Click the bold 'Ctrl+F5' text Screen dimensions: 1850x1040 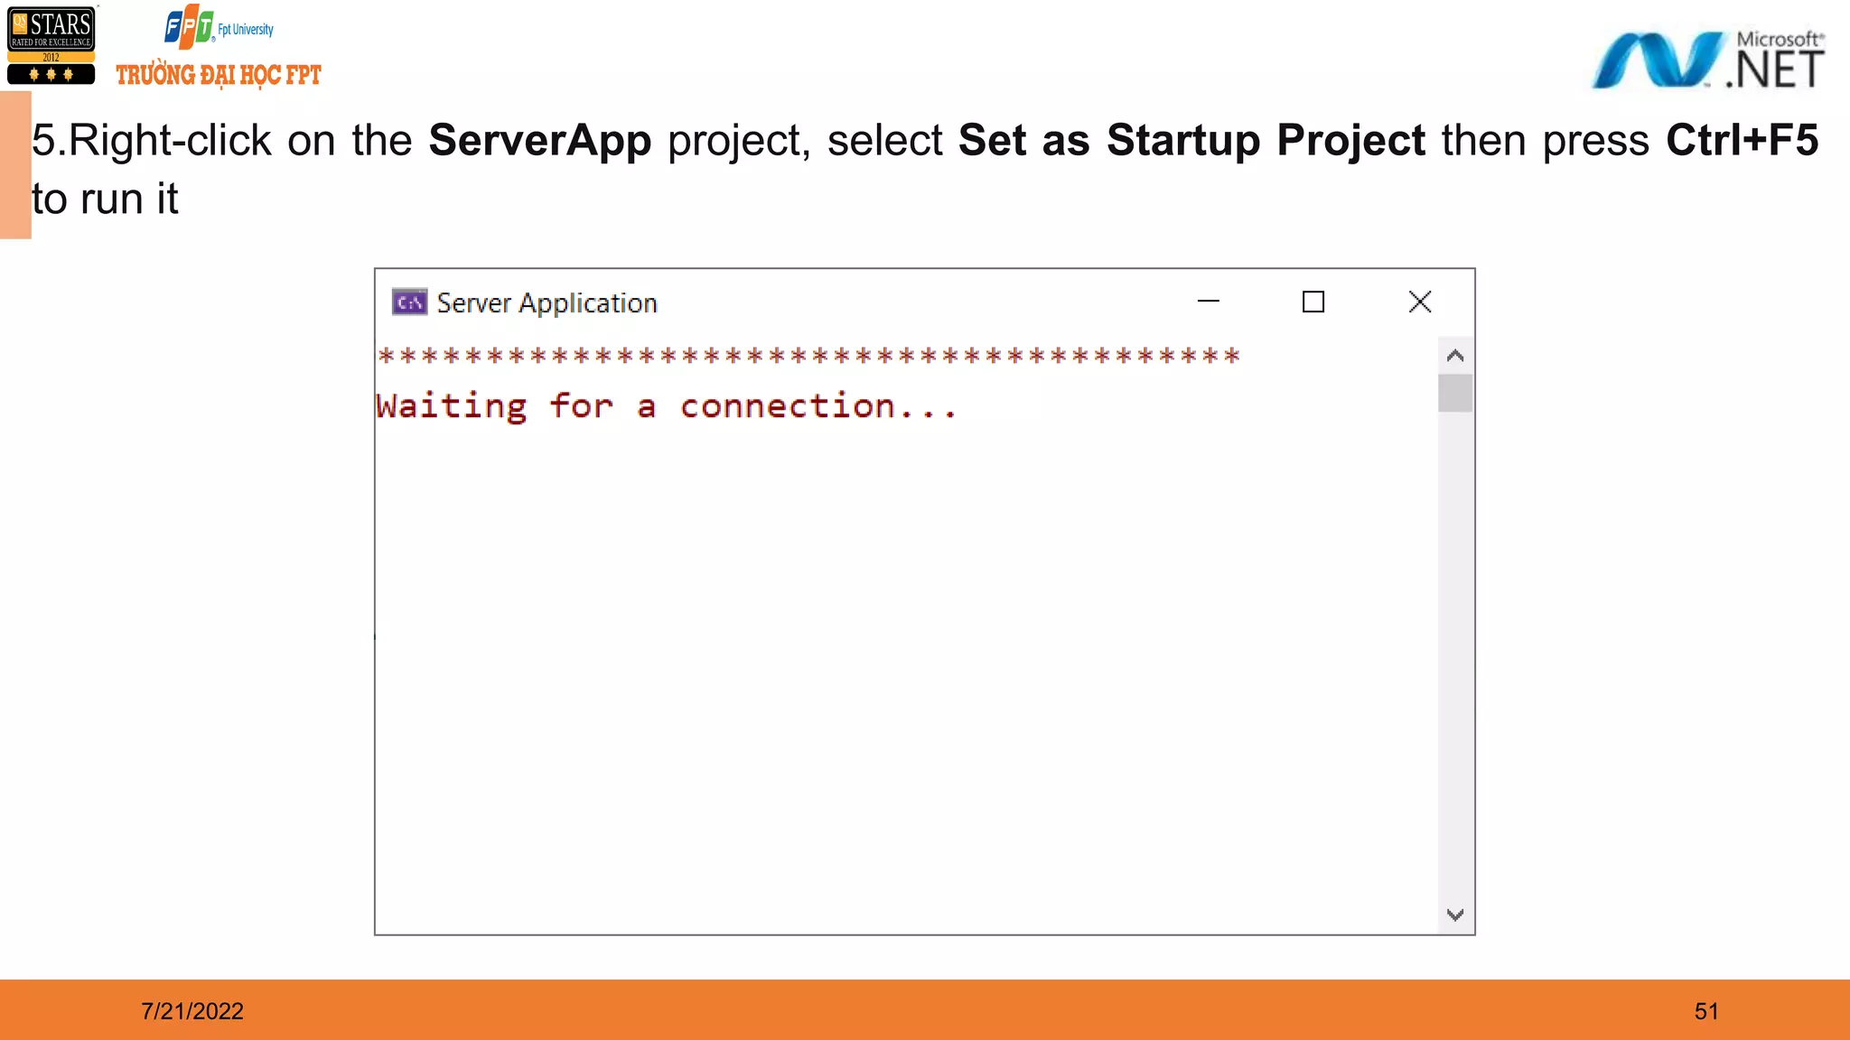click(1742, 141)
